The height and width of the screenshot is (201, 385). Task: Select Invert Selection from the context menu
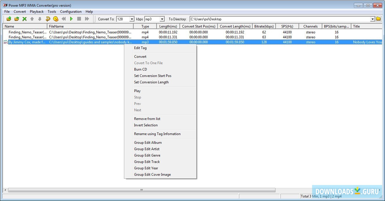pos(146,125)
